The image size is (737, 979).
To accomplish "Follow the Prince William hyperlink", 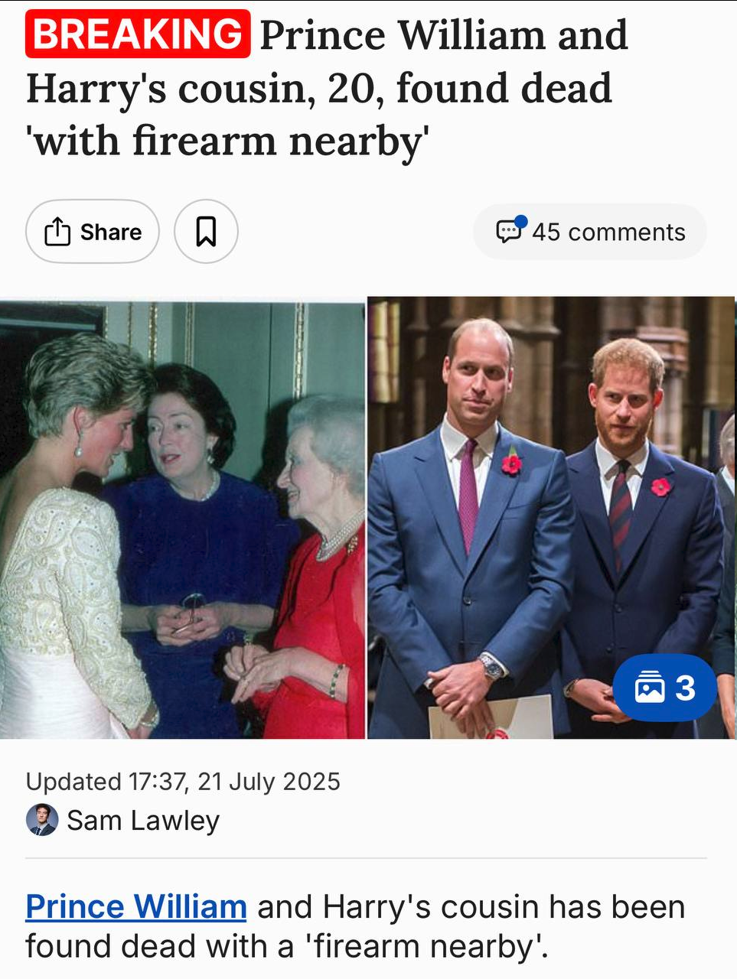I will coord(136,907).
